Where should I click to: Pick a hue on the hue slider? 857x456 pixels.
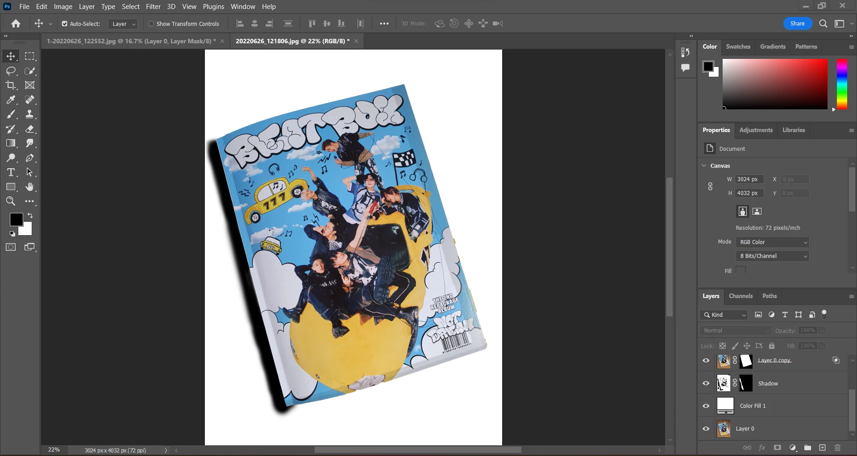tap(842, 84)
